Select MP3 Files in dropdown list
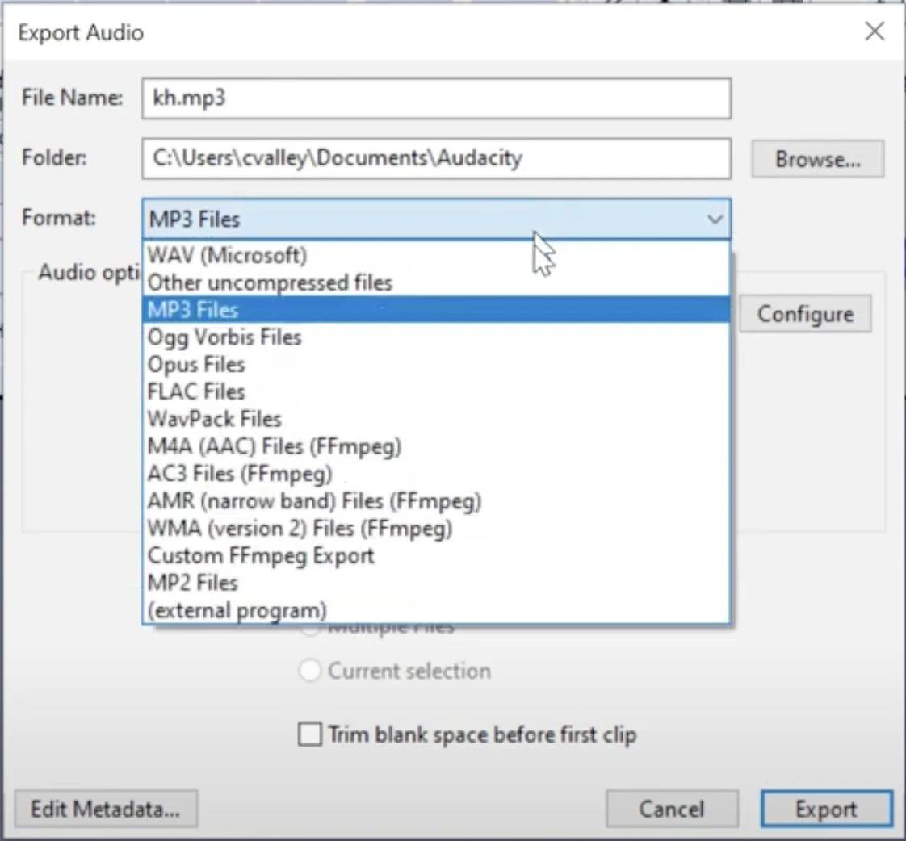 tap(194, 310)
